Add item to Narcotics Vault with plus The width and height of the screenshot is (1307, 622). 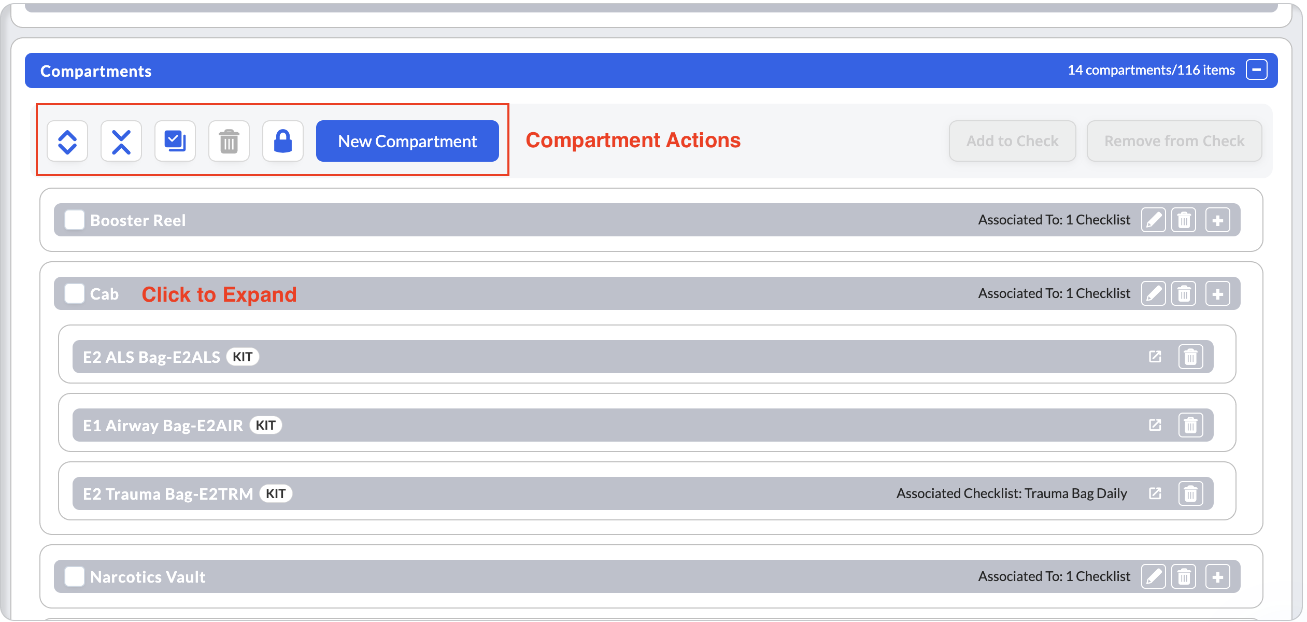pyautogui.click(x=1218, y=577)
